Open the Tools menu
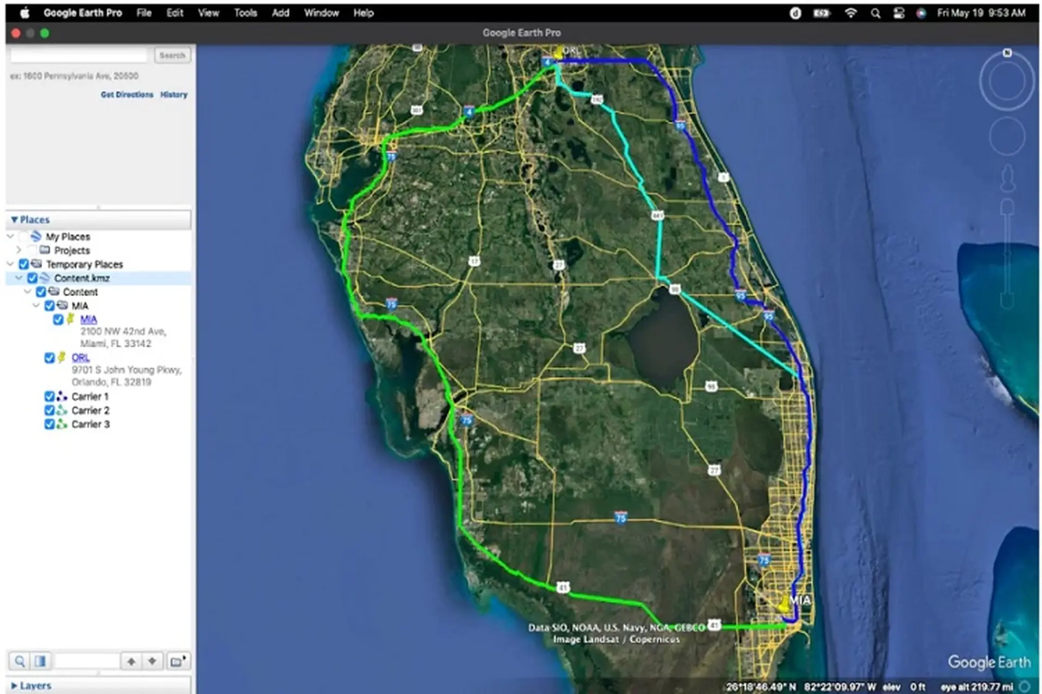 pos(245,13)
